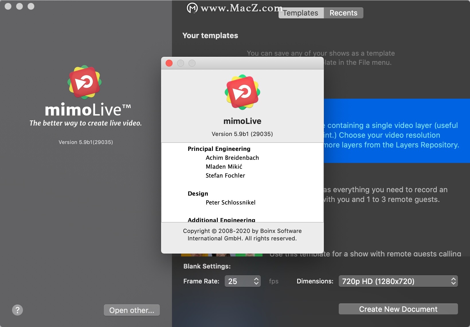The height and width of the screenshot is (327, 470).
Task: Click the mimoLive title in About dialog
Action: [x=242, y=121]
